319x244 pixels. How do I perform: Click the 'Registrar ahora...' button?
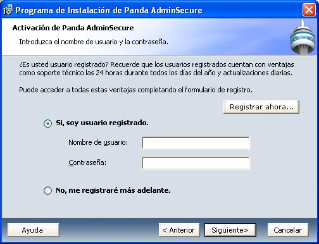(261, 107)
